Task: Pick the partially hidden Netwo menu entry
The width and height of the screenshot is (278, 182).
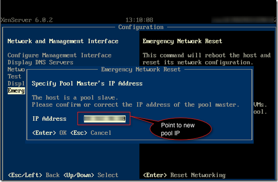Action: coord(16,69)
